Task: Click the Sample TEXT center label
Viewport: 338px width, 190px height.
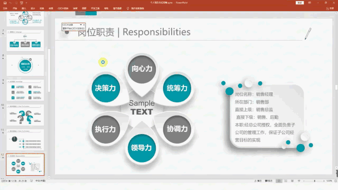Action: coord(142,108)
